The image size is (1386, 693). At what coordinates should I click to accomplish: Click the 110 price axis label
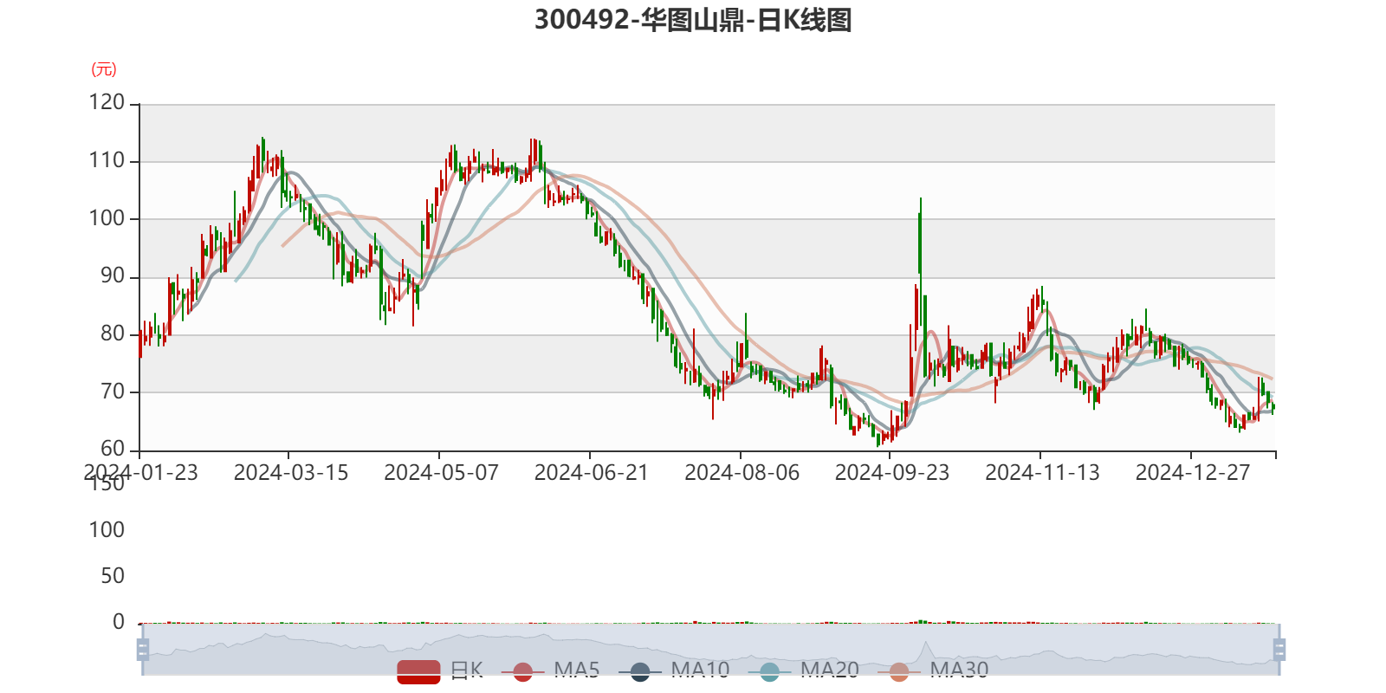click(x=107, y=161)
